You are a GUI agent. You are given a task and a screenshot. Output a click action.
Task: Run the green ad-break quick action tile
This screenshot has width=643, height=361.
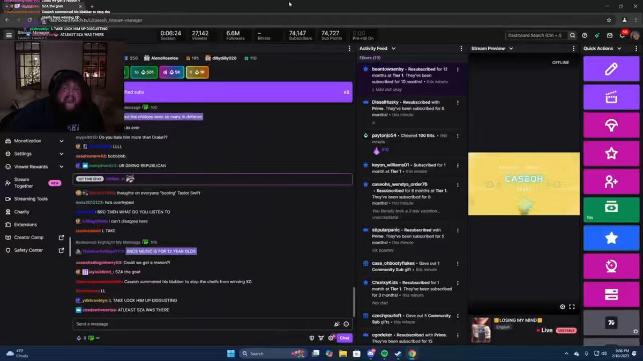(611, 210)
